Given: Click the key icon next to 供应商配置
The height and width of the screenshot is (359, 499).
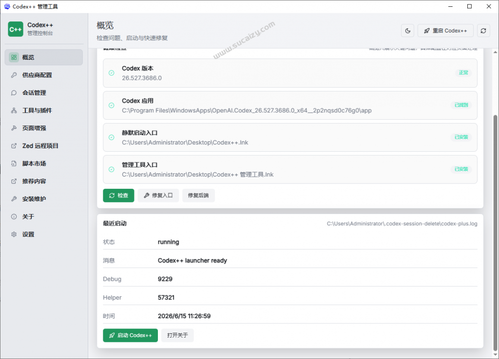Looking at the screenshot, I should click(x=14, y=75).
